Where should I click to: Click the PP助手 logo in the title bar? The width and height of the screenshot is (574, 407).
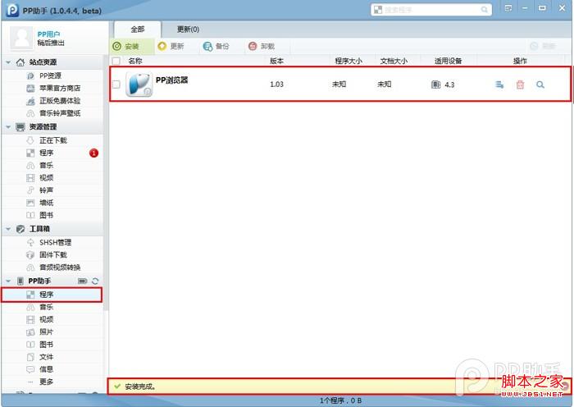point(12,11)
